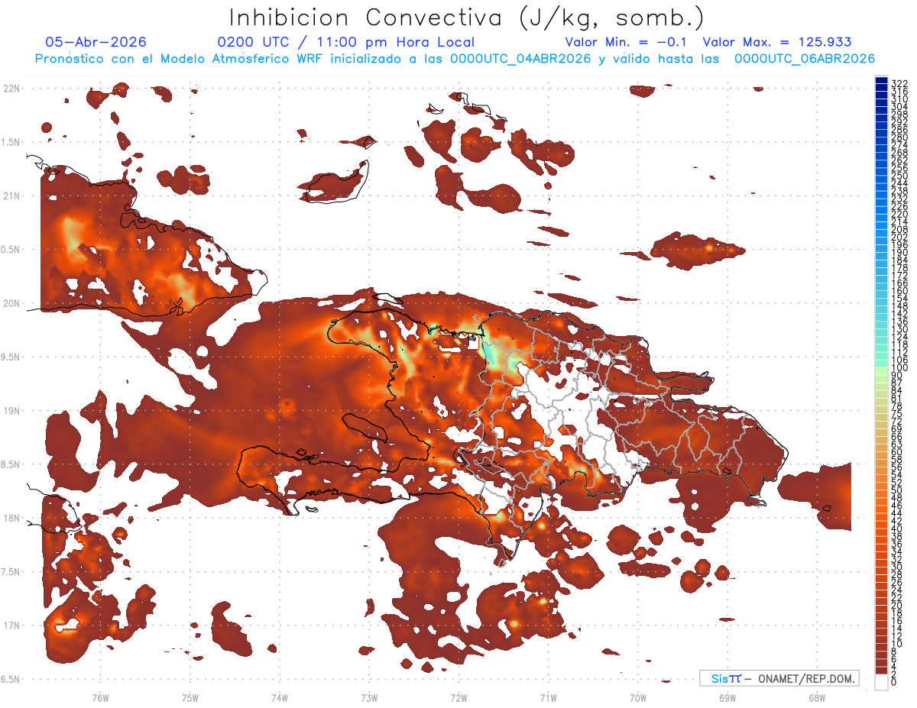Click the 20N latitude axis label

tap(11, 303)
